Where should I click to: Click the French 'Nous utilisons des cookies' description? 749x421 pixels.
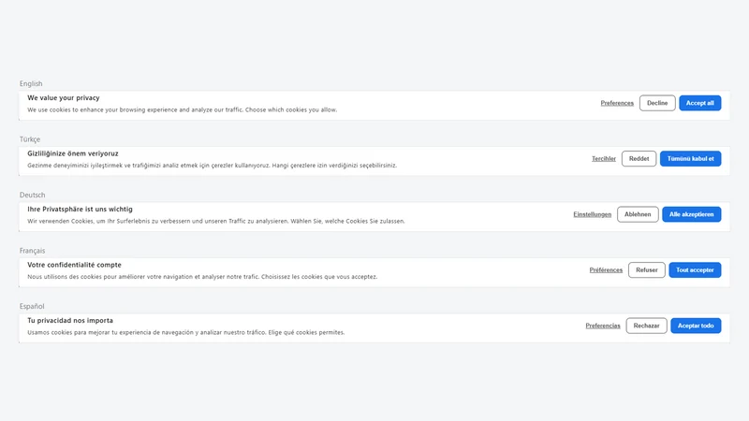202,277
